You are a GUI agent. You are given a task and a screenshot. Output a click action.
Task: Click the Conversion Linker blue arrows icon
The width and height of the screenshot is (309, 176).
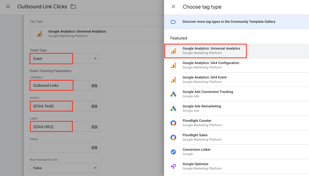click(x=174, y=152)
